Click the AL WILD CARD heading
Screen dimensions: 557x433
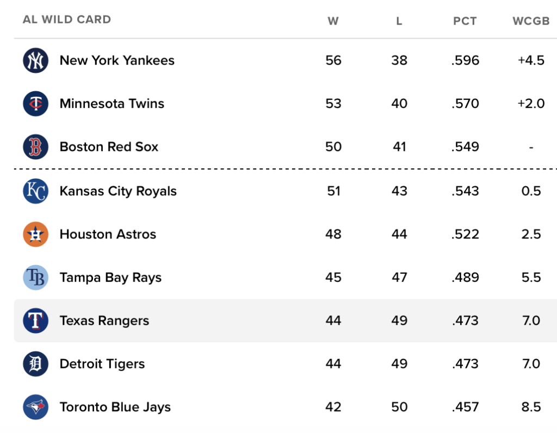[x=67, y=20]
